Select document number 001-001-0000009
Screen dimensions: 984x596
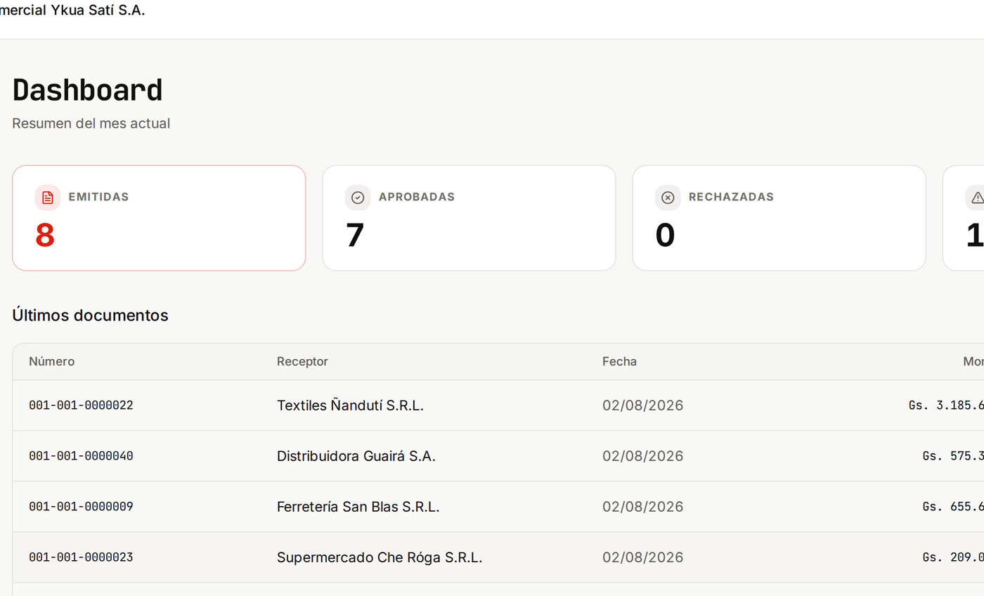(81, 507)
